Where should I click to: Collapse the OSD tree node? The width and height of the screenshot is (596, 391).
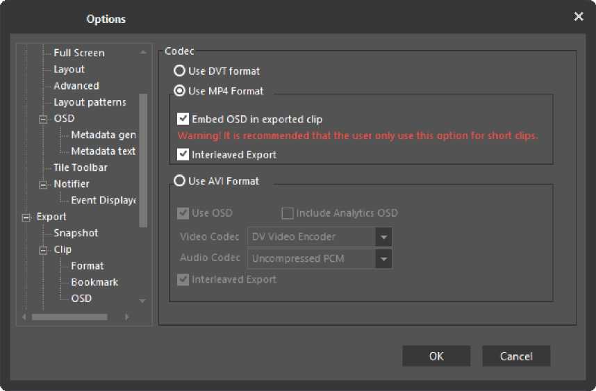pyautogui.click(x=44, y=119)
